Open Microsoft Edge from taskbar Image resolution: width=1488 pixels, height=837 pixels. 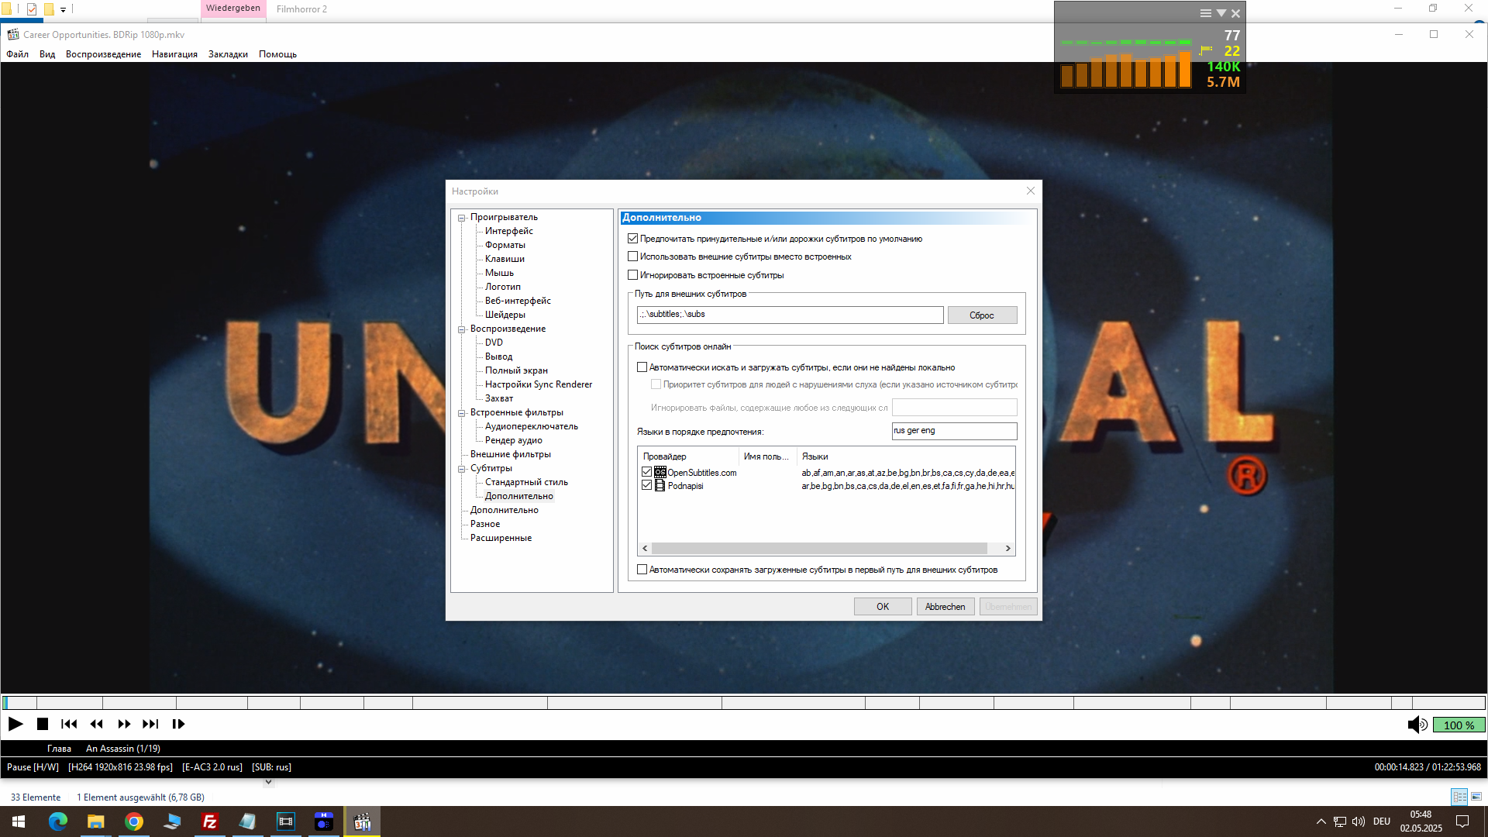[57, 821]
